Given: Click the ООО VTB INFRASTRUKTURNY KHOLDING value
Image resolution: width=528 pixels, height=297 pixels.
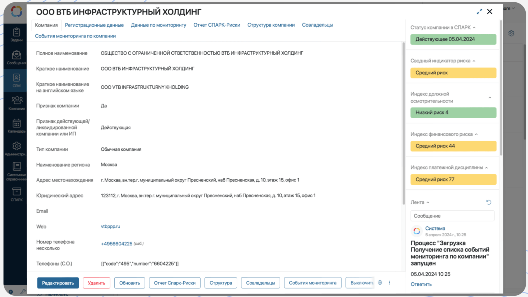Looking at the screenshot, I should pyautogui.click(x=144, y=87).
